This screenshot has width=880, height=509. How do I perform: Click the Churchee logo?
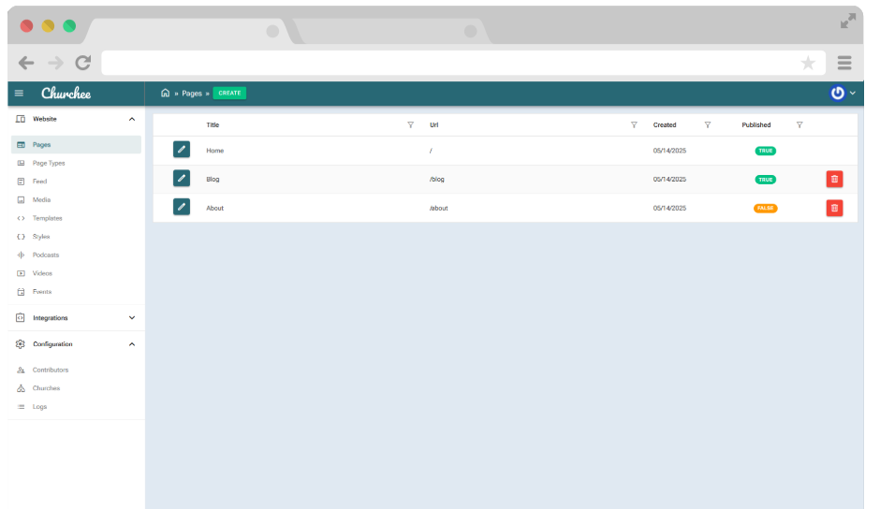[x=66, y=94]
